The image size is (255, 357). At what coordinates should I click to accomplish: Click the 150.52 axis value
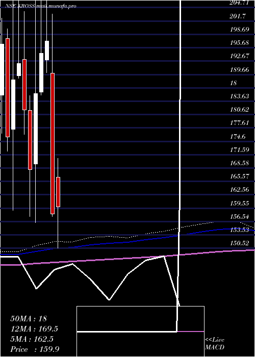[x=240, y=243]
